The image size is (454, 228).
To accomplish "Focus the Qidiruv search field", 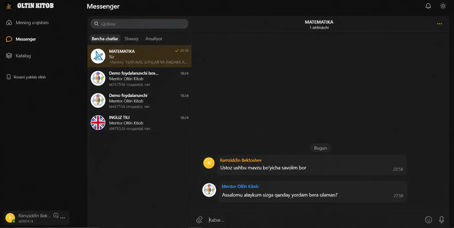I will coord(139,24).
